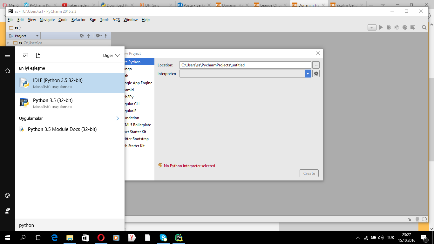
Task: Open Task View on taskbar
Action: (x=38, y=237)
